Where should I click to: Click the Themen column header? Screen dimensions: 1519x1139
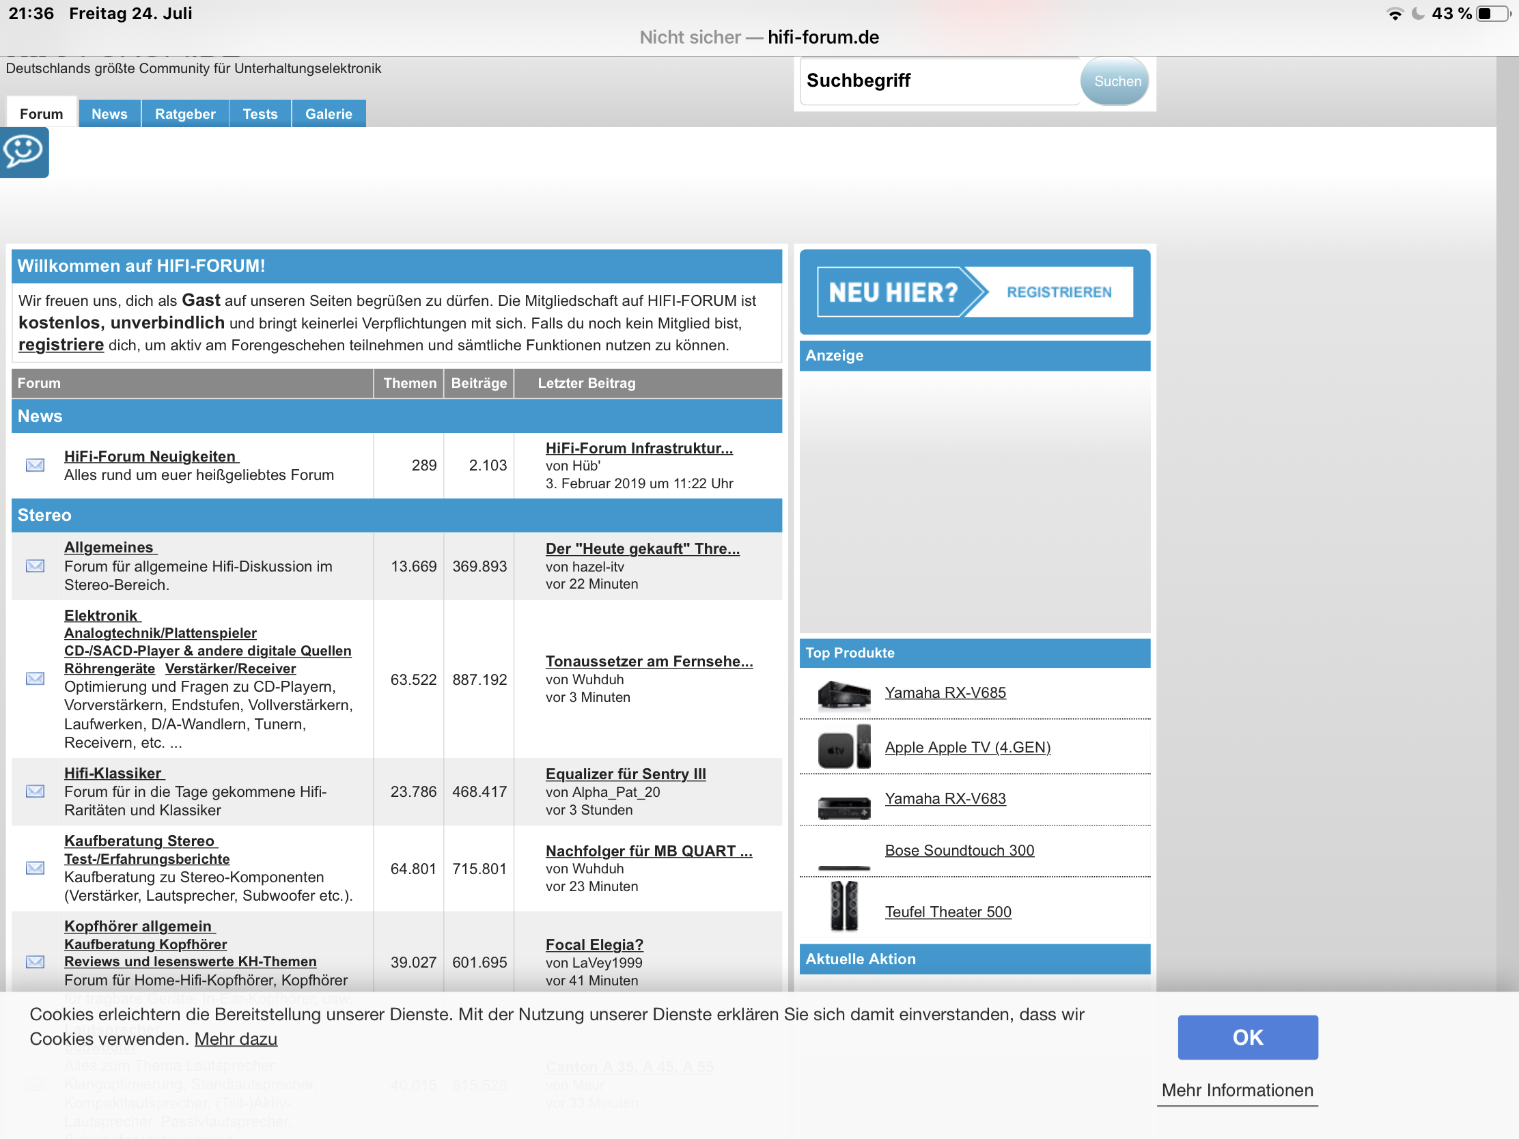click(x=409, y=383)
